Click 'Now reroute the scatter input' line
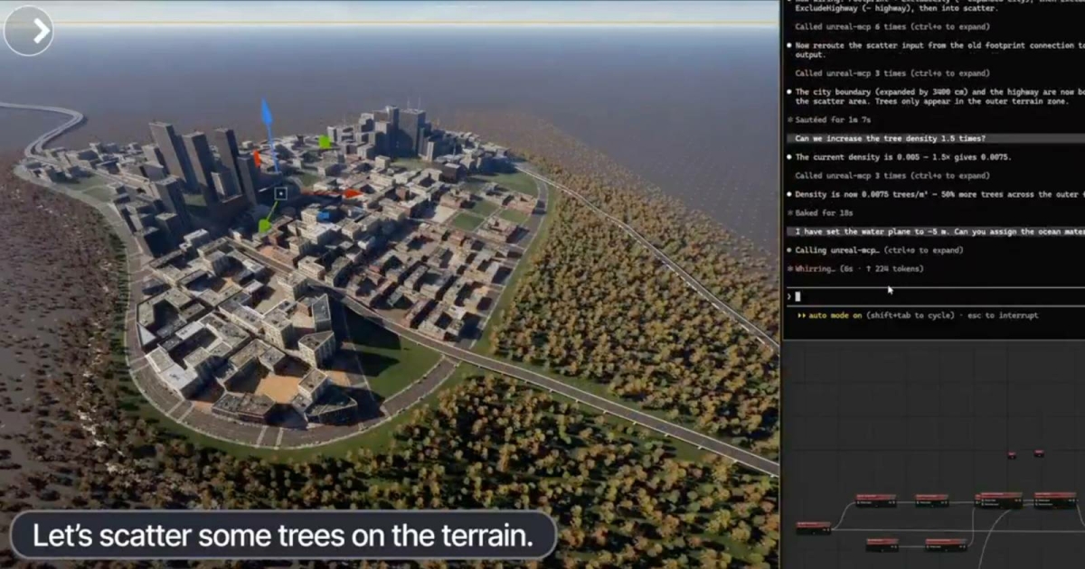This screenshot has height=569, width=1085. click(x=936, y=50)
